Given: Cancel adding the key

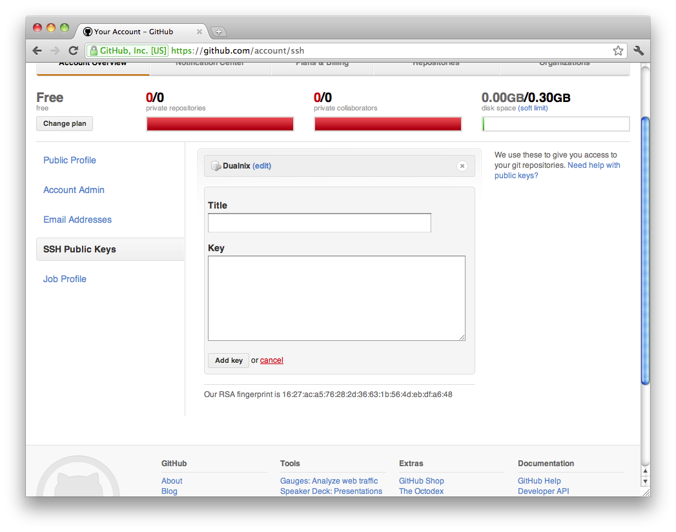Looking at the screenshot, I should [x=272, y=360].
